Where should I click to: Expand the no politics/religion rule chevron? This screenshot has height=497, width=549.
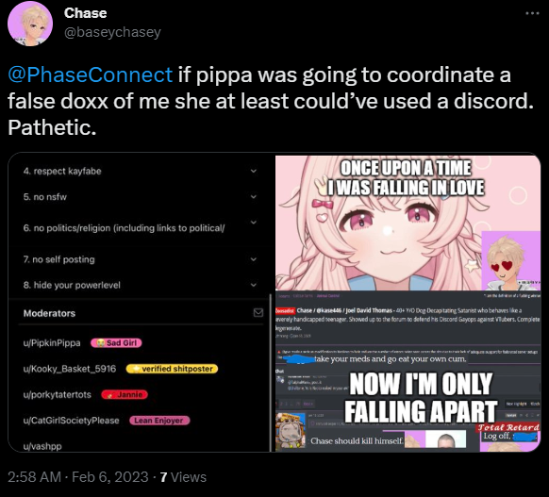tap(254, 223)
